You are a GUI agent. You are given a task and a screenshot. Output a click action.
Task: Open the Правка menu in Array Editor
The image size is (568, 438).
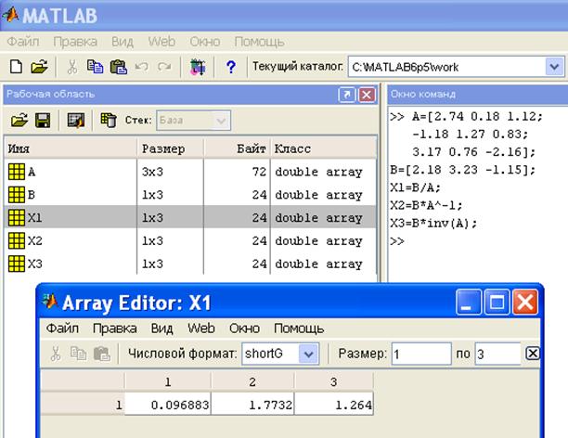(115, 328)
